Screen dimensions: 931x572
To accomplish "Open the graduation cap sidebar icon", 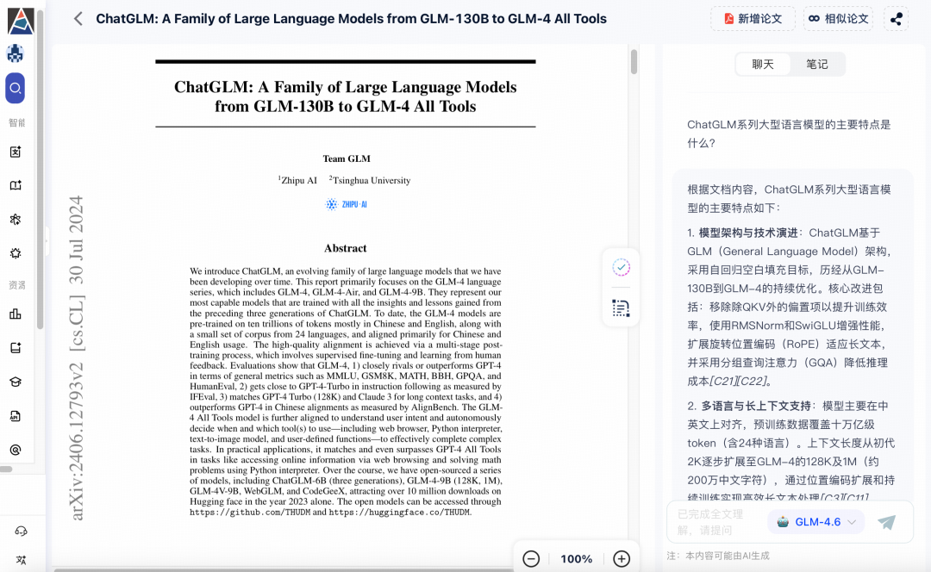I will [x=16, y=382].
